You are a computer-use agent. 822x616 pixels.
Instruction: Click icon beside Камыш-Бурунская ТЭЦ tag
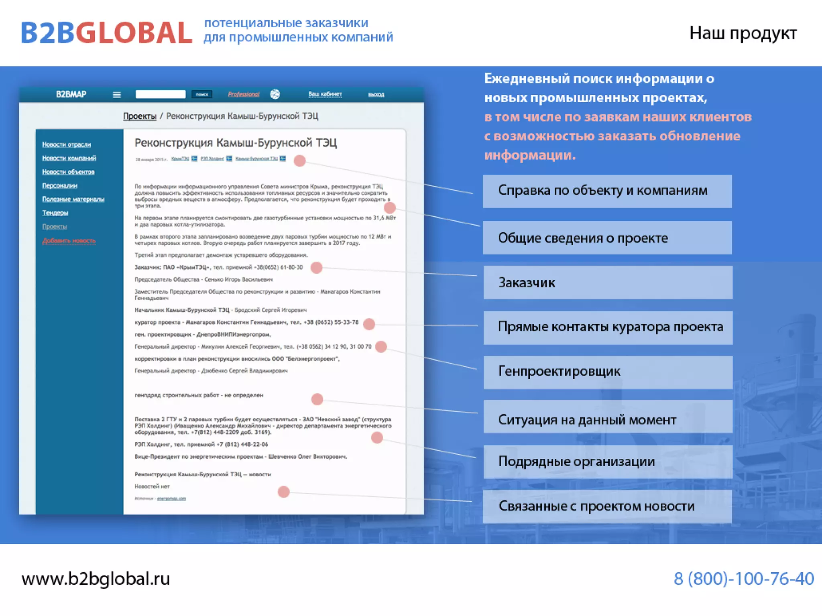click(283, 159)
